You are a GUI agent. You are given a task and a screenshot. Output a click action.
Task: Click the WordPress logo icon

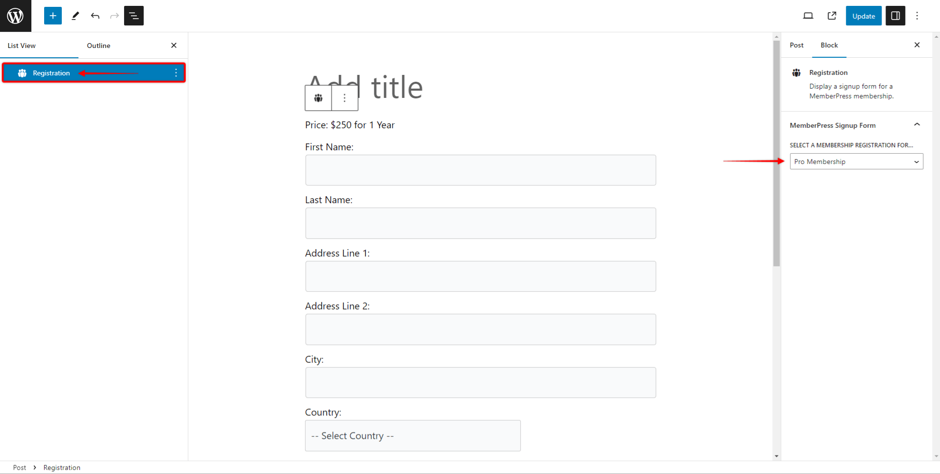pos(15,16)
